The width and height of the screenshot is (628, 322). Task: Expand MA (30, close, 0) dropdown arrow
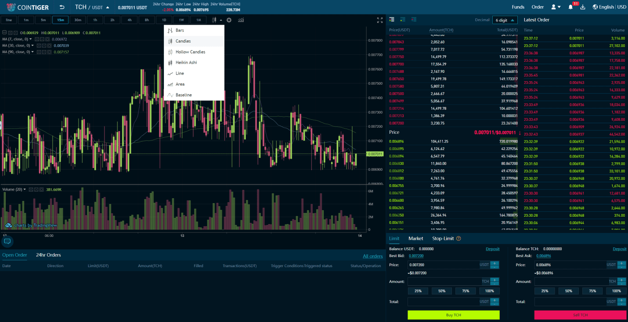tap(32, 46)
